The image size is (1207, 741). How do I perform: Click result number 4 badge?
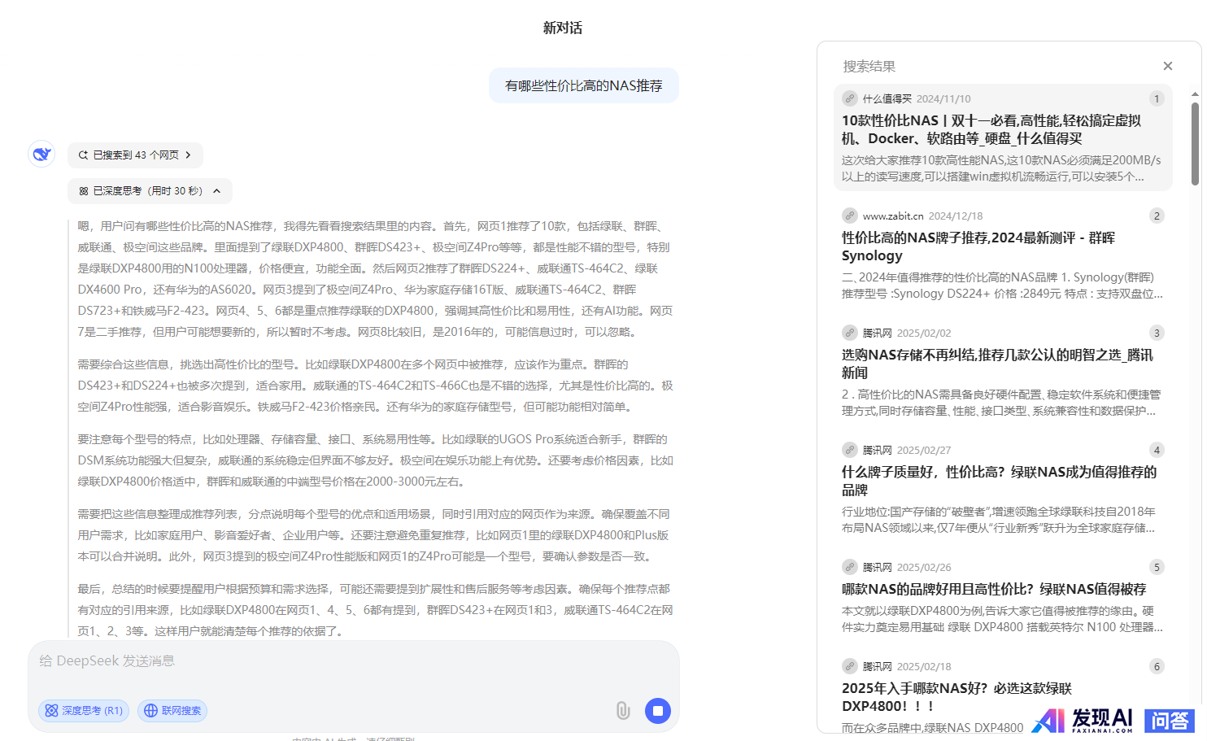[1157, 450]
